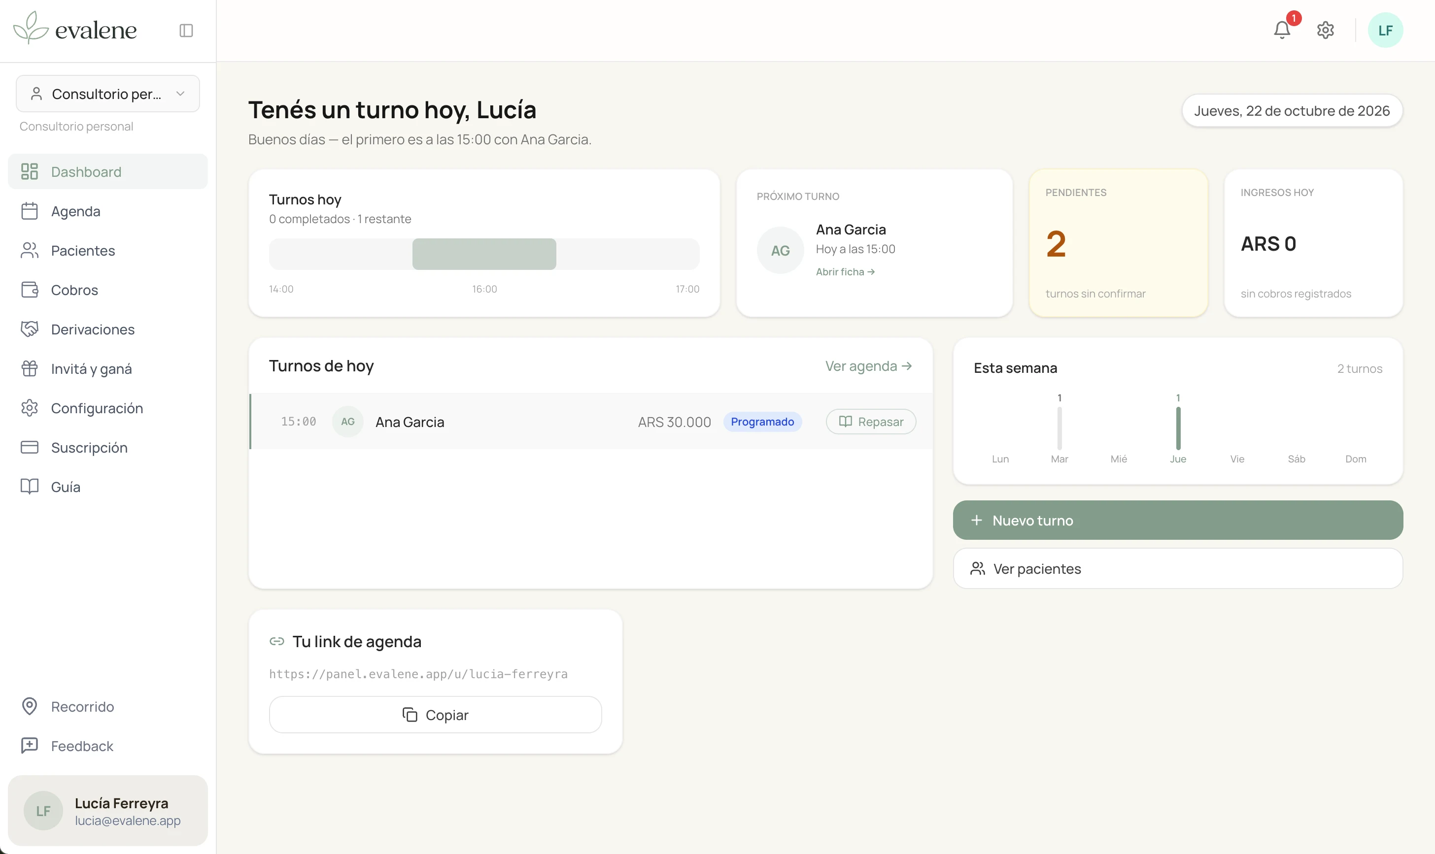Click Abrir ficha link

point(845,272)
